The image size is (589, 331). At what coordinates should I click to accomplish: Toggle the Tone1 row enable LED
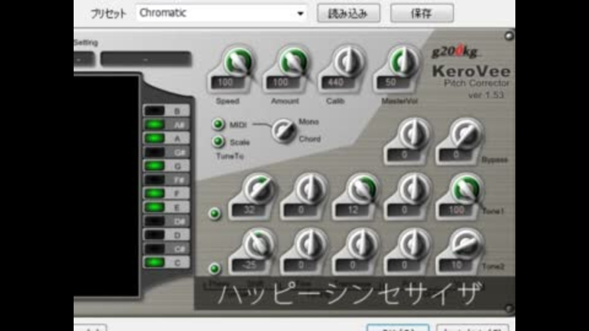point(215,214)
